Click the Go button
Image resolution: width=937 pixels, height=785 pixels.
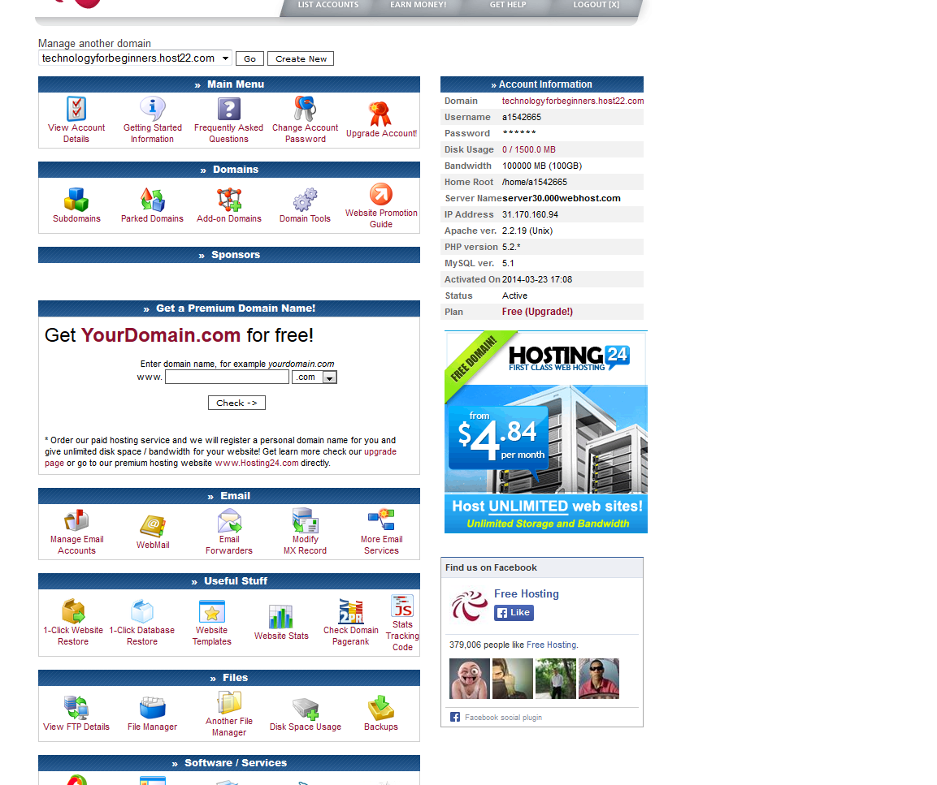[x=249, y=58]
